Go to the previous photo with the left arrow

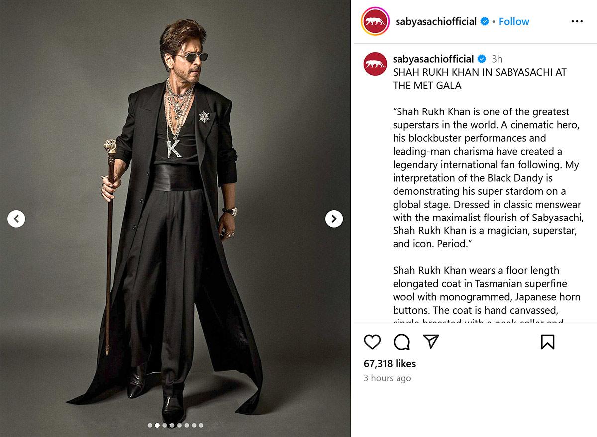(16, 218)
